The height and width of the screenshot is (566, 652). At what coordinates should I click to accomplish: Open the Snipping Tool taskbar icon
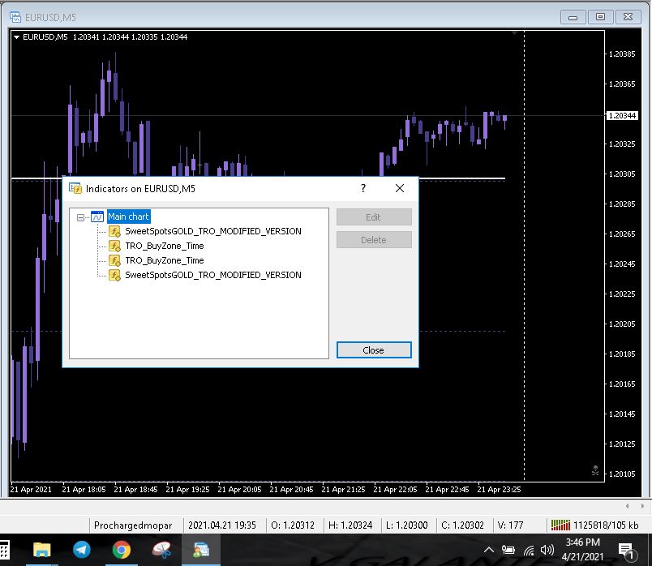tap(161, 550)
